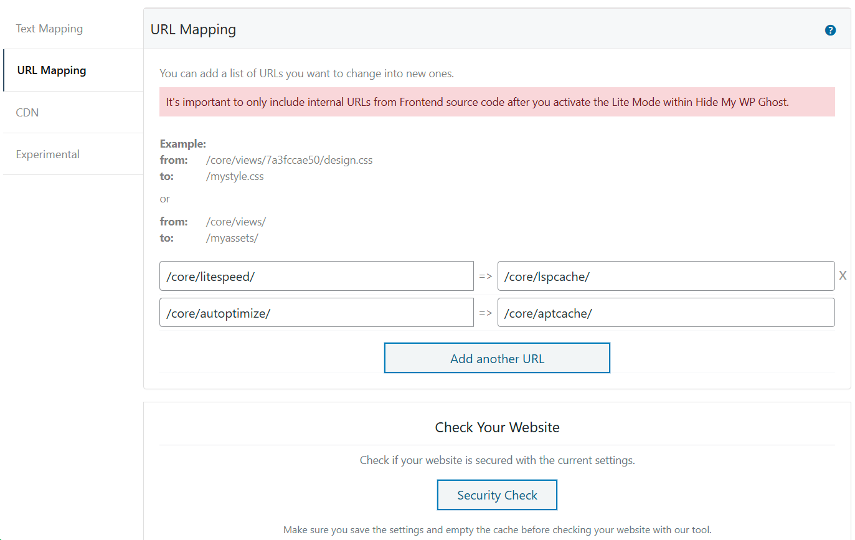The image size is (855, 540).
Task: Click the /core/litespeed/ source URL field
Action: pos(316,277)
